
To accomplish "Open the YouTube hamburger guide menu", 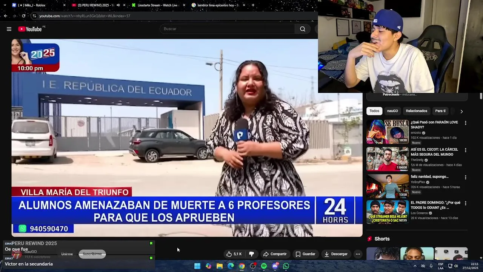I will point(9,29).
